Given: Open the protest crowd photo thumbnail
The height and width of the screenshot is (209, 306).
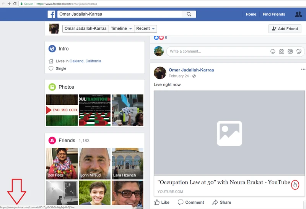Looking at the screenshot, I should pyautogui.click(x=127, y=110).
